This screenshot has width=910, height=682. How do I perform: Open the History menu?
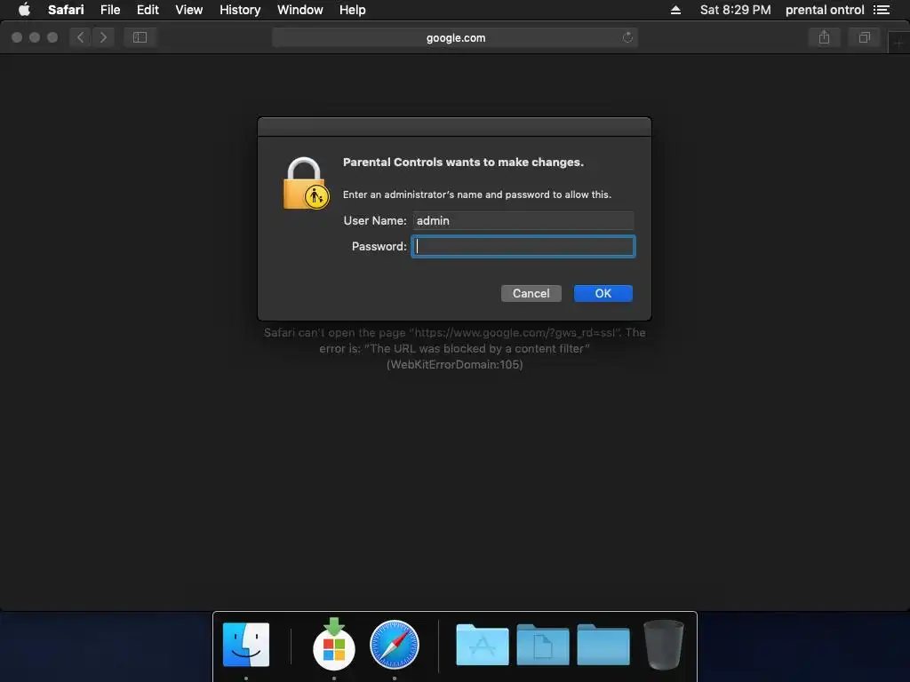[240, 10]
